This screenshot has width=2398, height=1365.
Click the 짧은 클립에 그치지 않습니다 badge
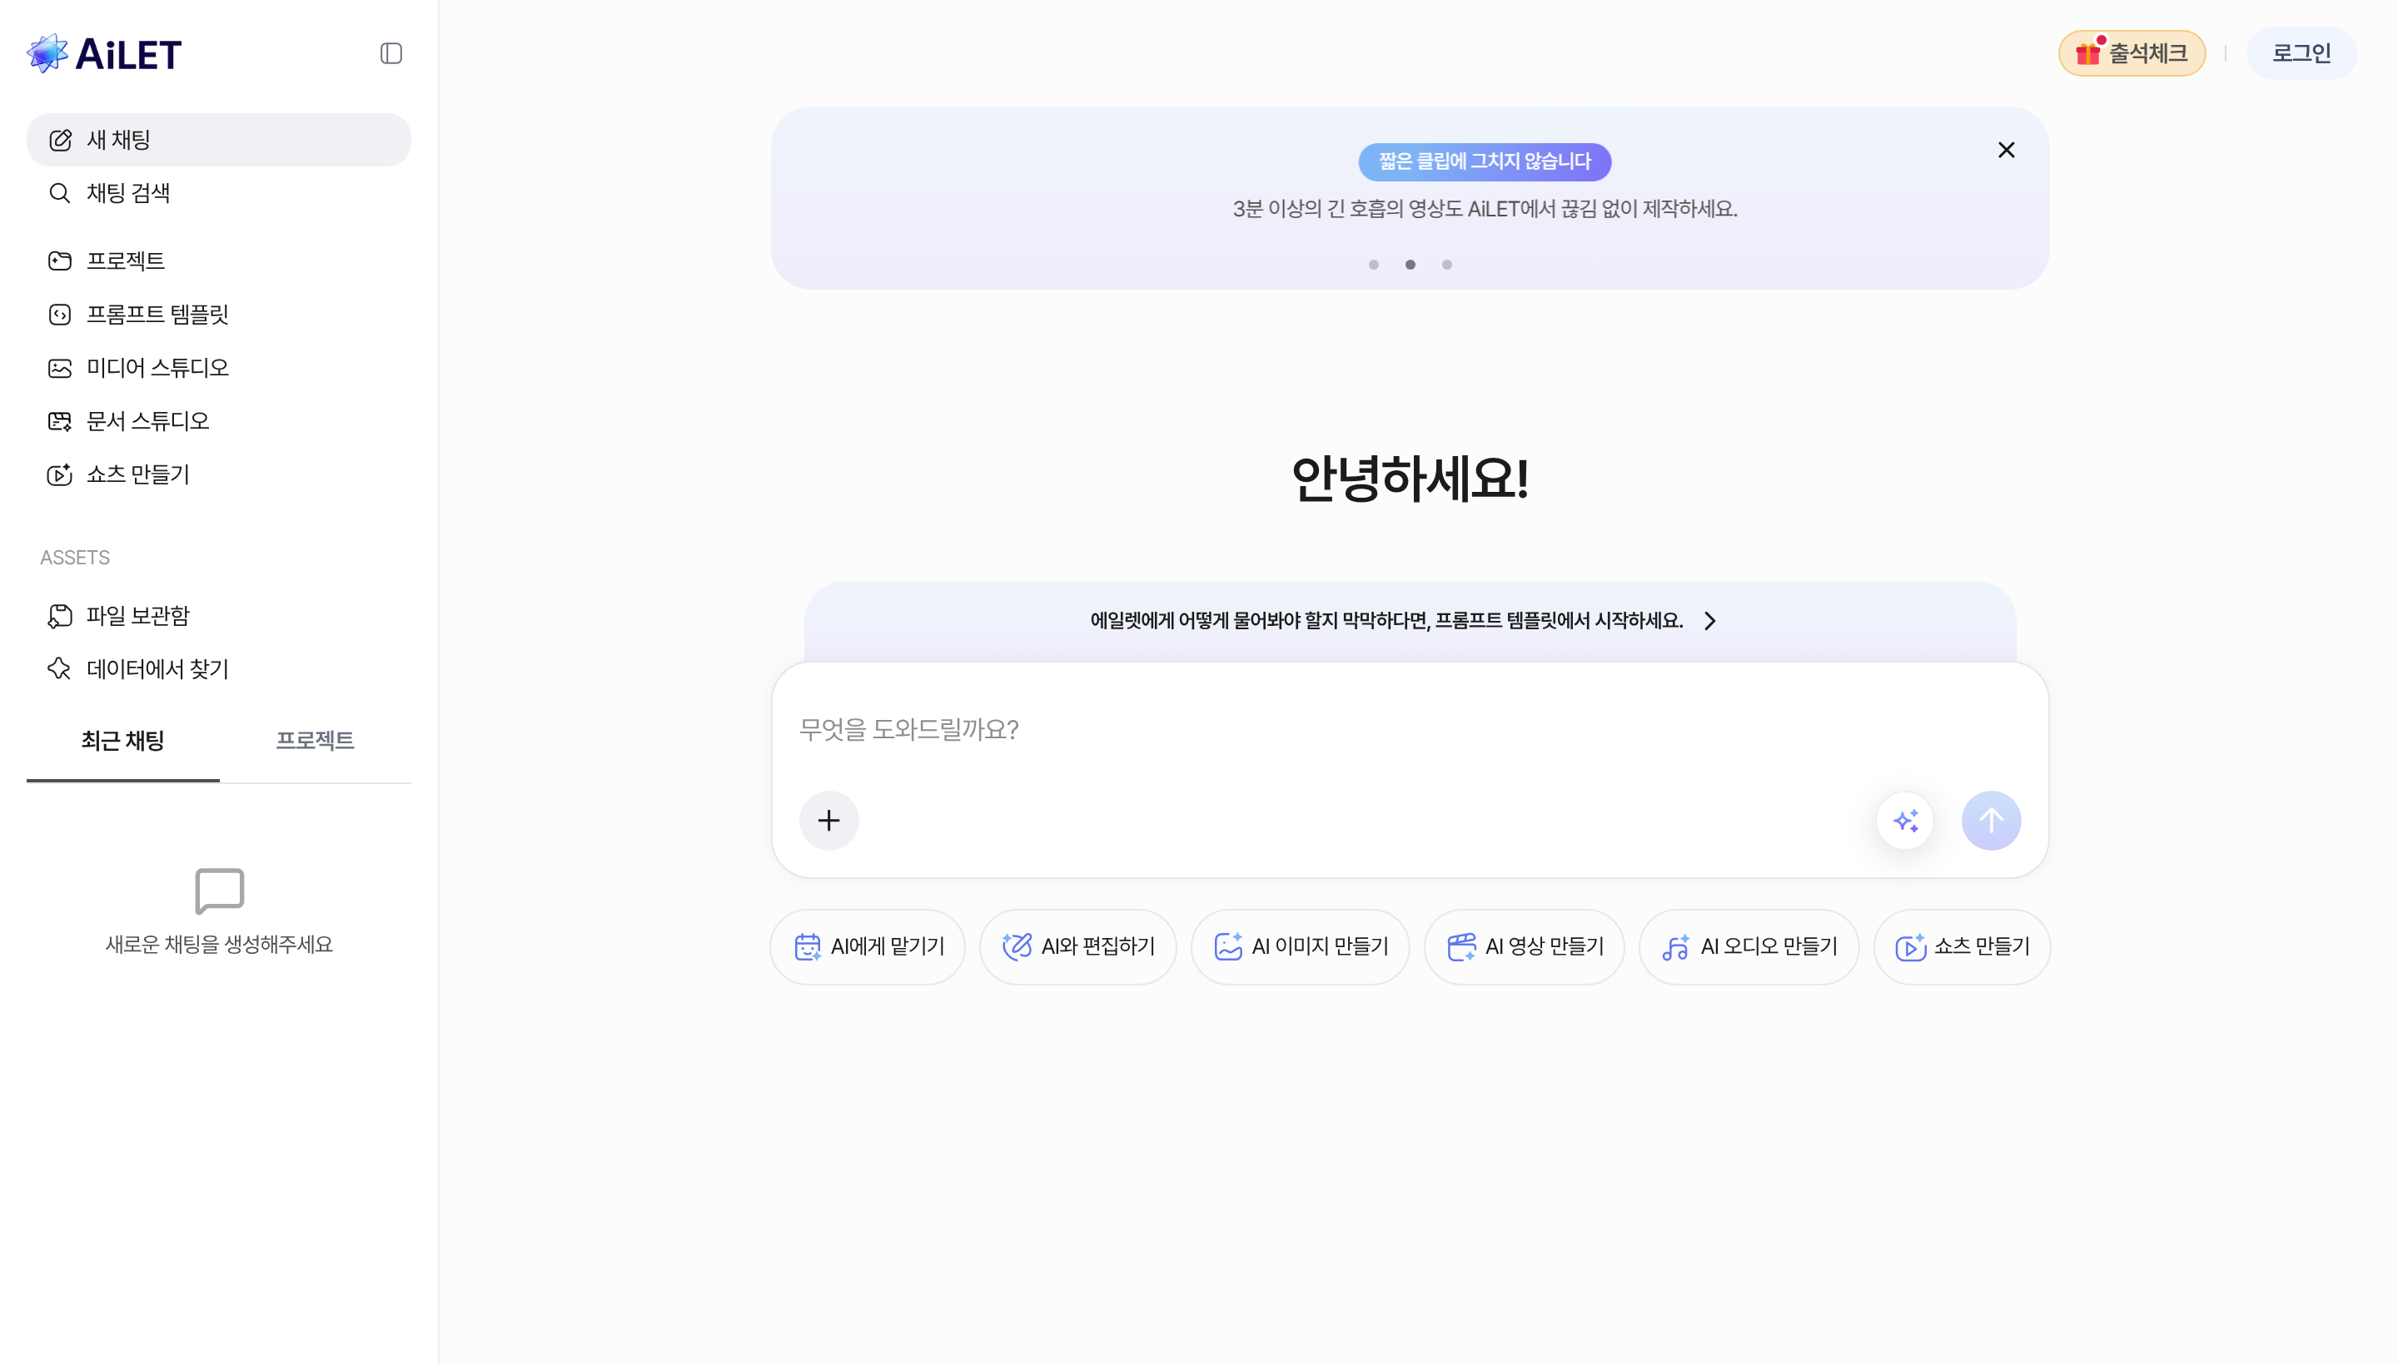point(1485,161)
